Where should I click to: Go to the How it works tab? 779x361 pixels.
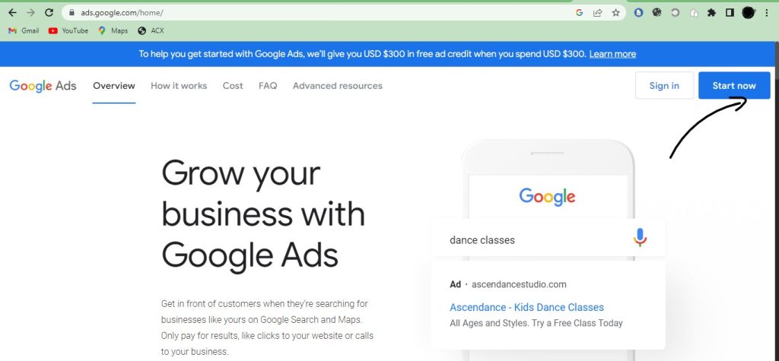(179, 86)
